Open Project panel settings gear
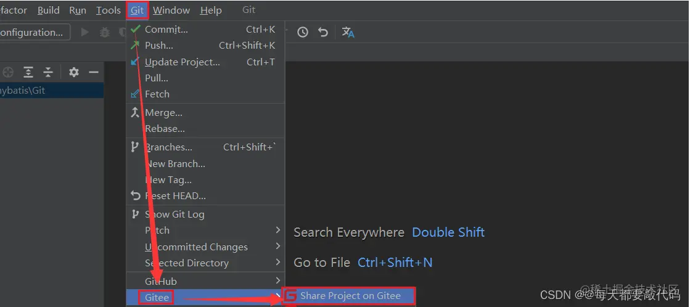 tap(74, 72)
